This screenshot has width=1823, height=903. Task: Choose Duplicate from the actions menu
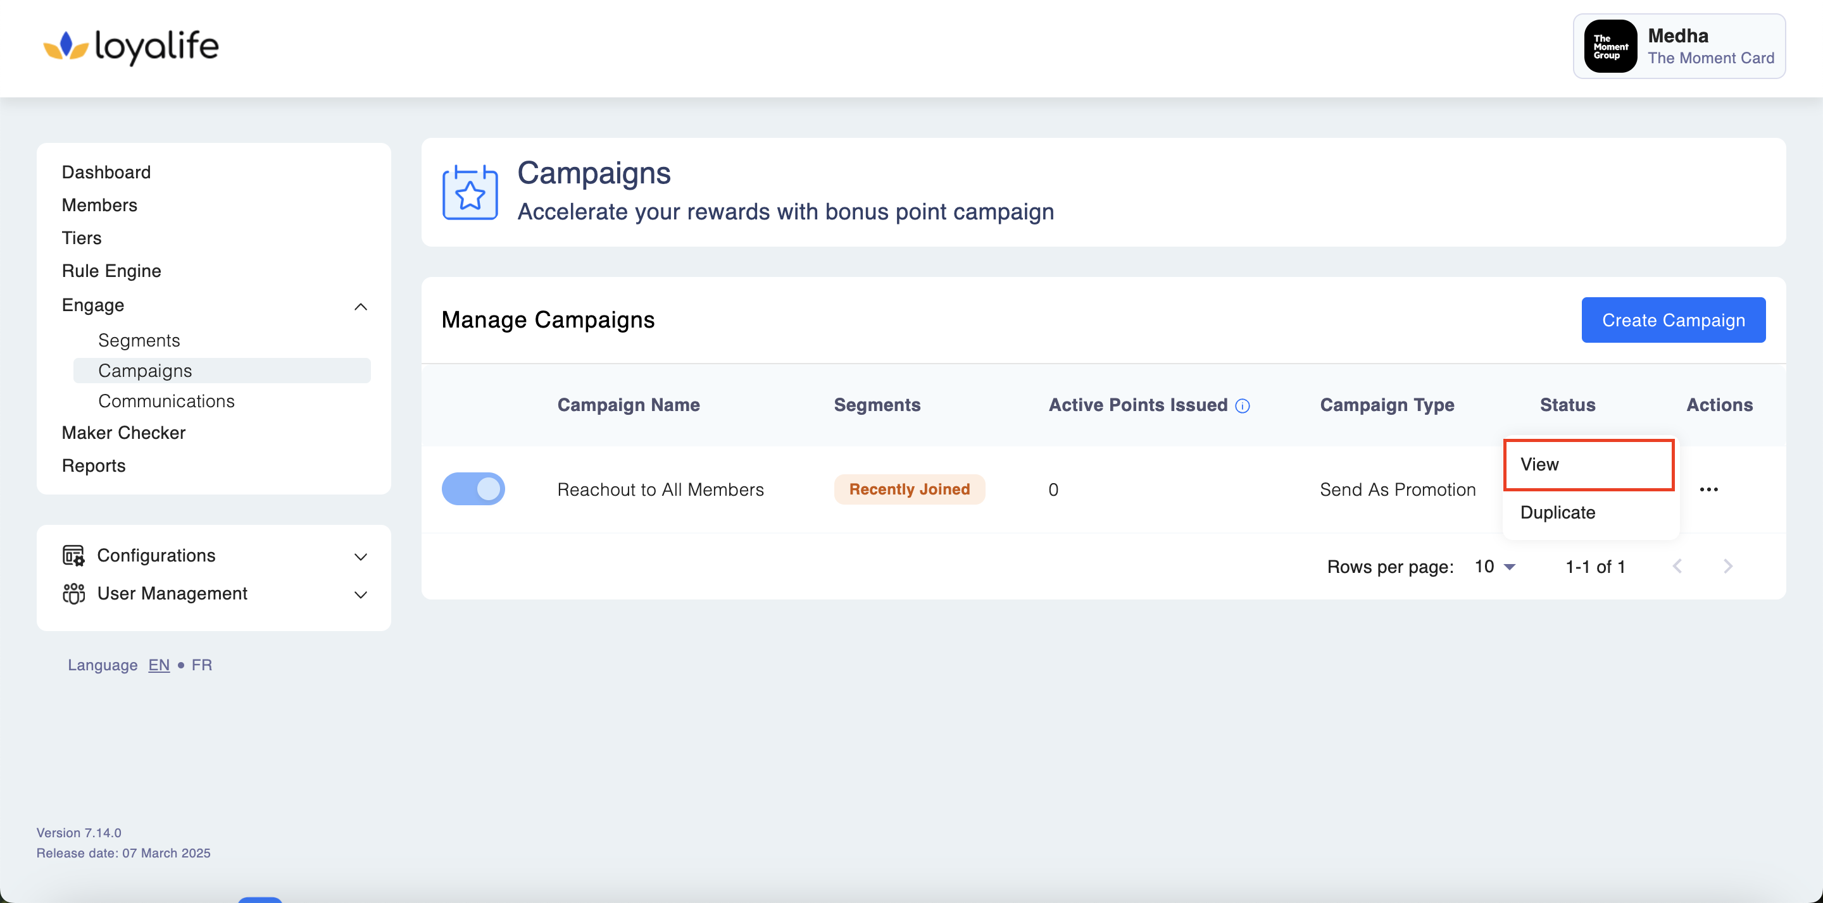pos(1557,513)
